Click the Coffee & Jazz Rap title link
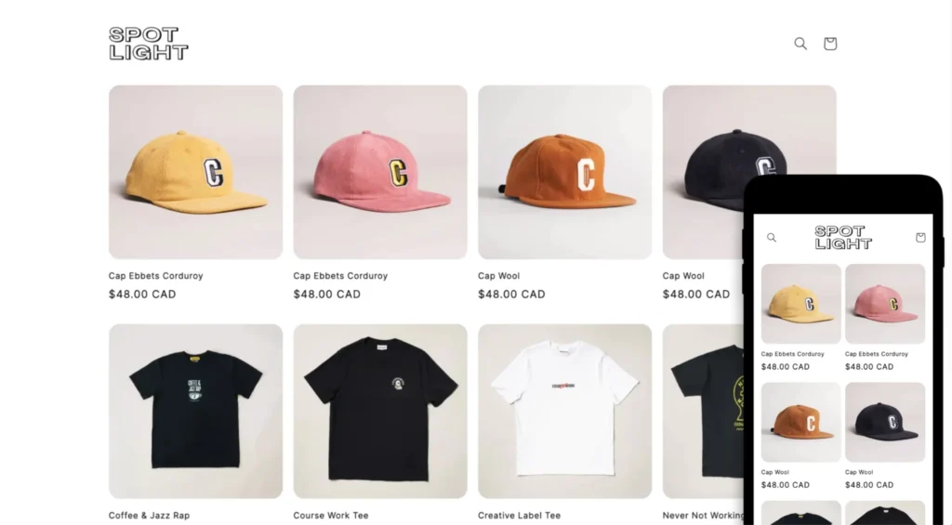 coord(150,516)
